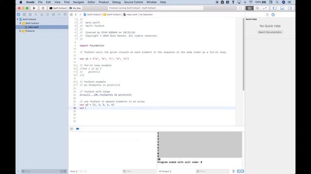Show the File inspector
The image size is (311, 174).
[x=267, y=14]
